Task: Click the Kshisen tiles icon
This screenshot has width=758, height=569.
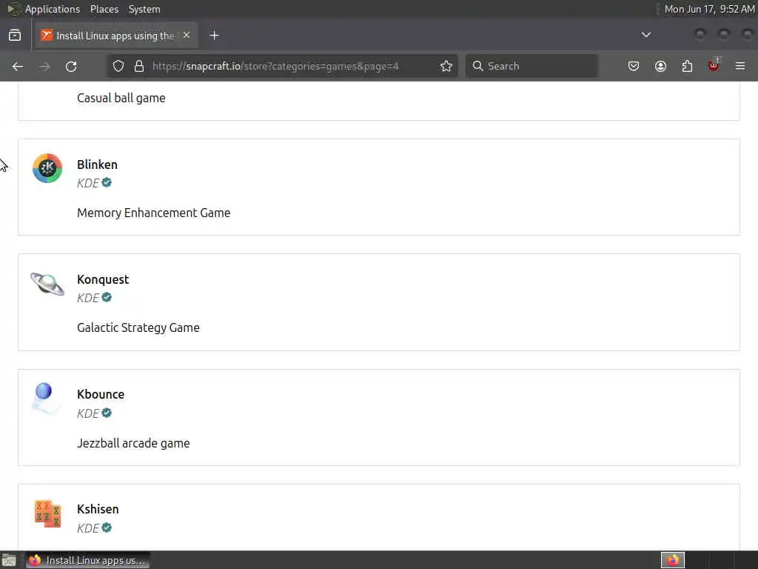Action: (x=47, y=513)
